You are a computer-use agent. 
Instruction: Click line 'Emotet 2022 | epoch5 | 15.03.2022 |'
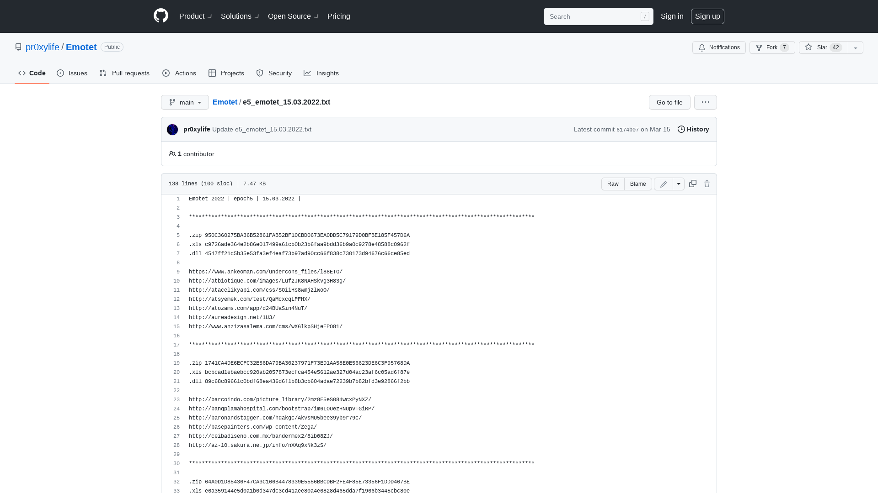click(245, 199)
